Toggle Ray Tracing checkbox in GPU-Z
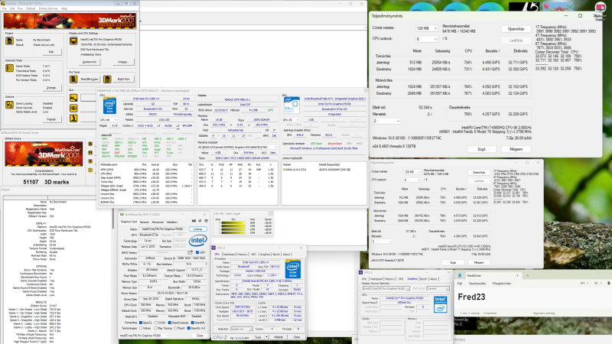This screenshot has height=344, width=612. tap(156, 329)
